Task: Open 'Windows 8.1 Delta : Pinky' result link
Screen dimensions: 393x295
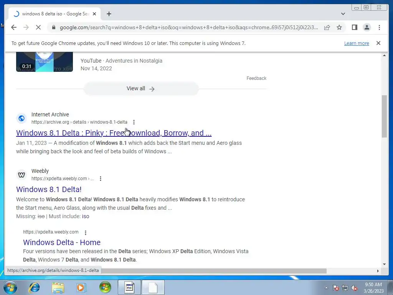Action: point(114,133)
